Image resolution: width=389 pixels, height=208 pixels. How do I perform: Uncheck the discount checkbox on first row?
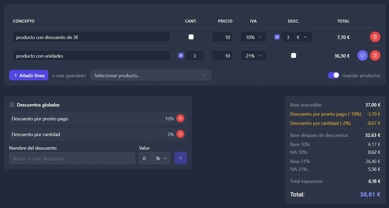(277, 37)
